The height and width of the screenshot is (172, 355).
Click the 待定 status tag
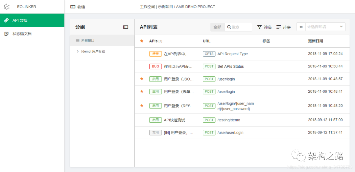(155, 54)
